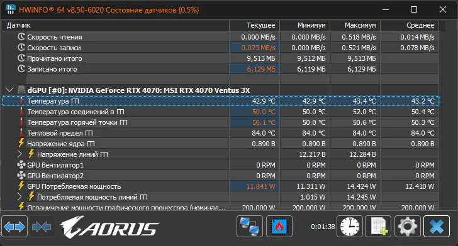Close sensors using the blue X button
This screenshot has width=458, height=246.
(x=437, y=226)
